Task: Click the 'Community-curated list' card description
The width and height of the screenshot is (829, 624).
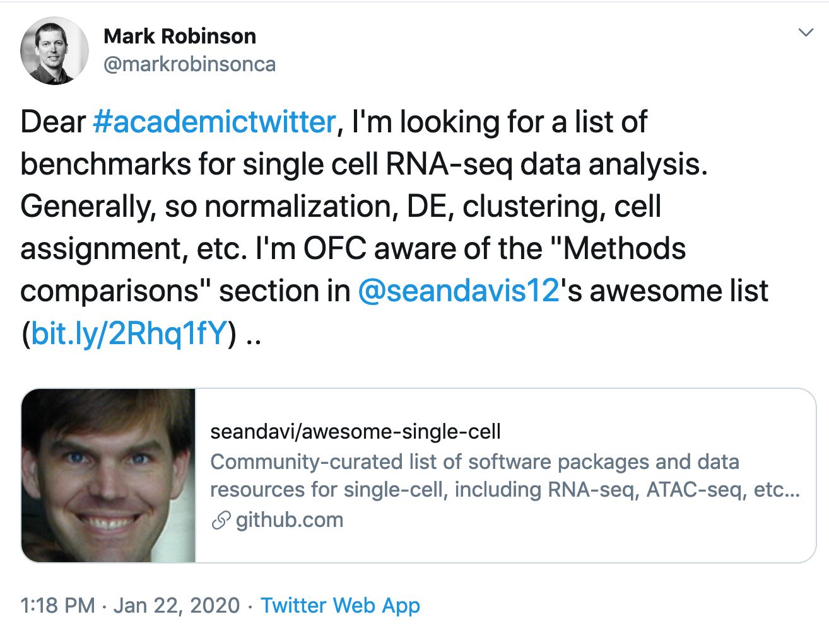Action: pyautogui.click(x=474, y=462)
